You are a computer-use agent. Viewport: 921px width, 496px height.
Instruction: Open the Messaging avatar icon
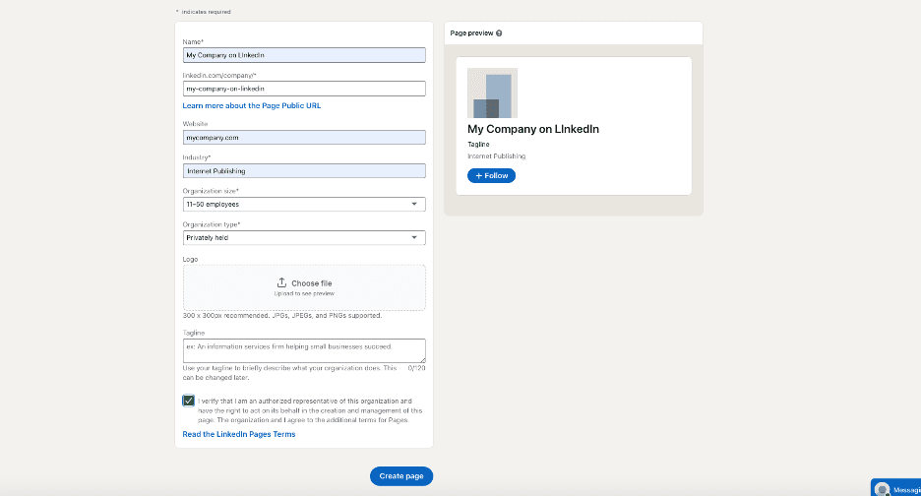882,489
